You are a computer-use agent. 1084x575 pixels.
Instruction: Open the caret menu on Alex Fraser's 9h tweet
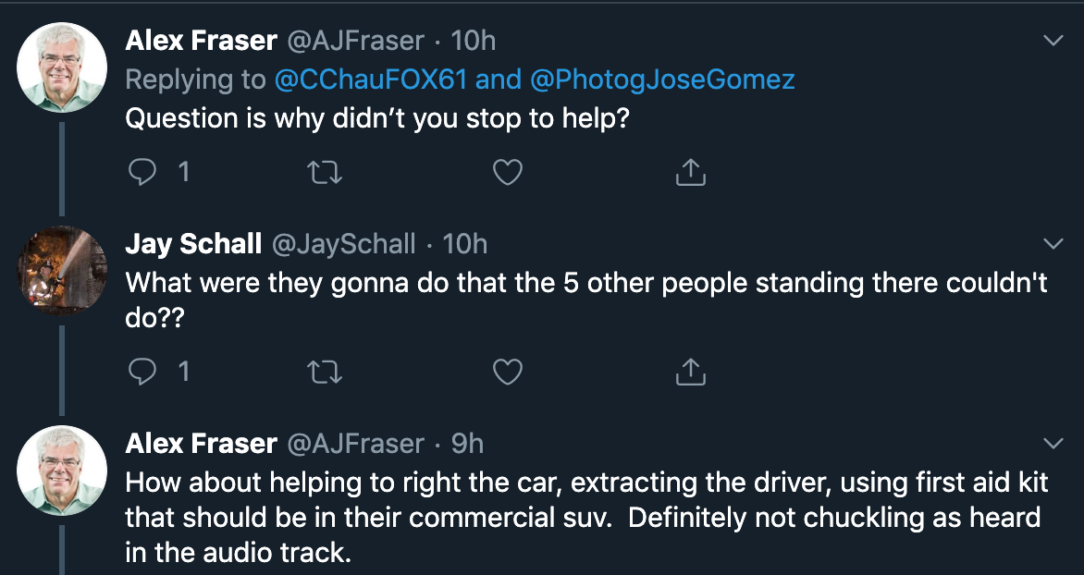pos(1053,442)
